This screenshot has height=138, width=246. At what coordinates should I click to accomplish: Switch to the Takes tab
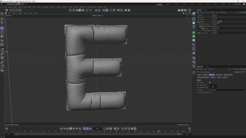coord(205,10)
